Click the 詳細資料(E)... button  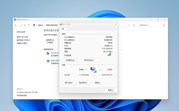point(70,60)
